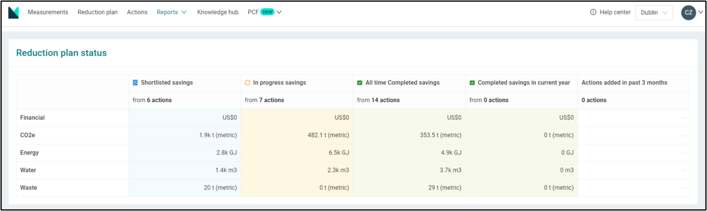
Task: Go to Reduction plan
Action: [98, 12]
